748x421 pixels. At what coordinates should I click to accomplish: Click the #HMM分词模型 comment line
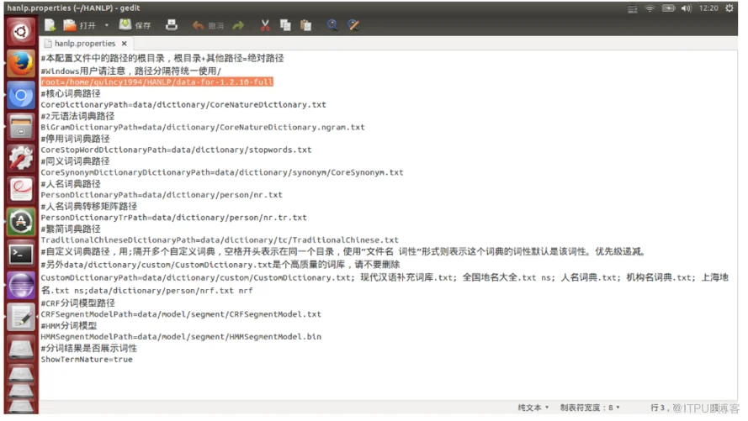tap(69, 326)
